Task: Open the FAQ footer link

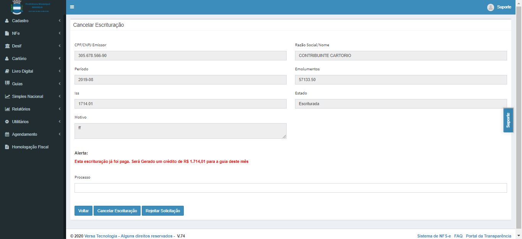Action: coord(458,236)
